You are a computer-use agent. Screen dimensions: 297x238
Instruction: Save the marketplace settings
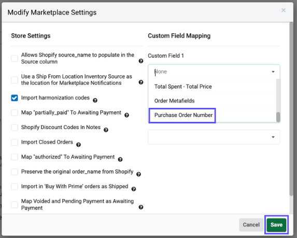click(x=276, y=225)
